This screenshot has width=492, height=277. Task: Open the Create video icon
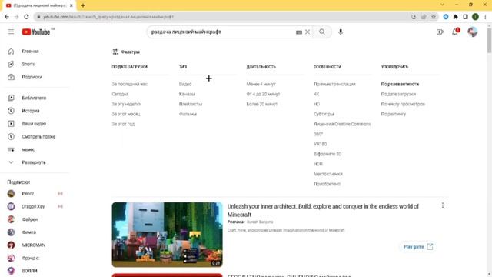pyautogui.click(x=440, y=32)
